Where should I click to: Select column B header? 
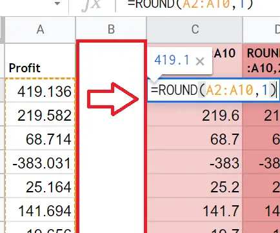[111, 30]
